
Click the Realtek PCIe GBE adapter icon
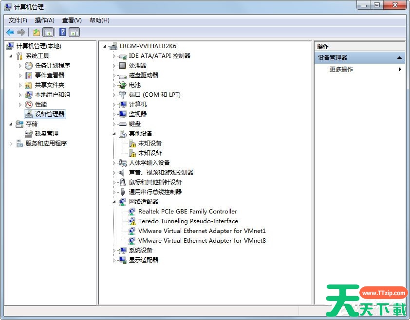click(132, 212)
